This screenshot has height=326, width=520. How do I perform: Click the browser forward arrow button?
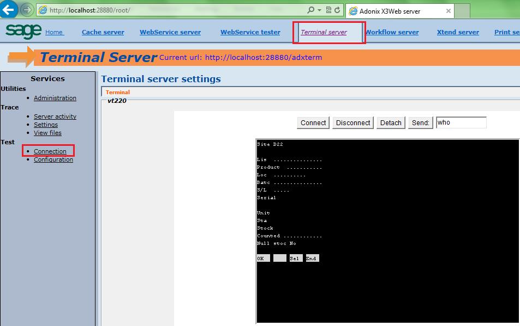pos(27,10)
